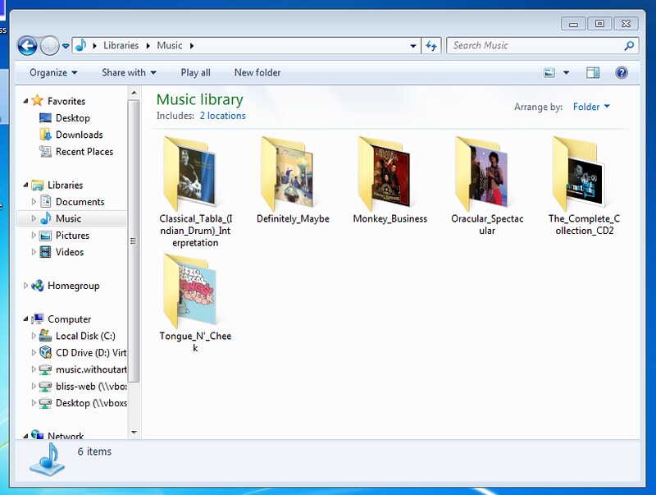Click the Help question mark icon
656x495 pixels.
[x=622, y=72]
